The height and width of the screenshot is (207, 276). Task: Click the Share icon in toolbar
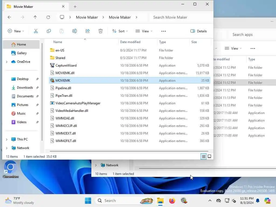tap(88, 31)
